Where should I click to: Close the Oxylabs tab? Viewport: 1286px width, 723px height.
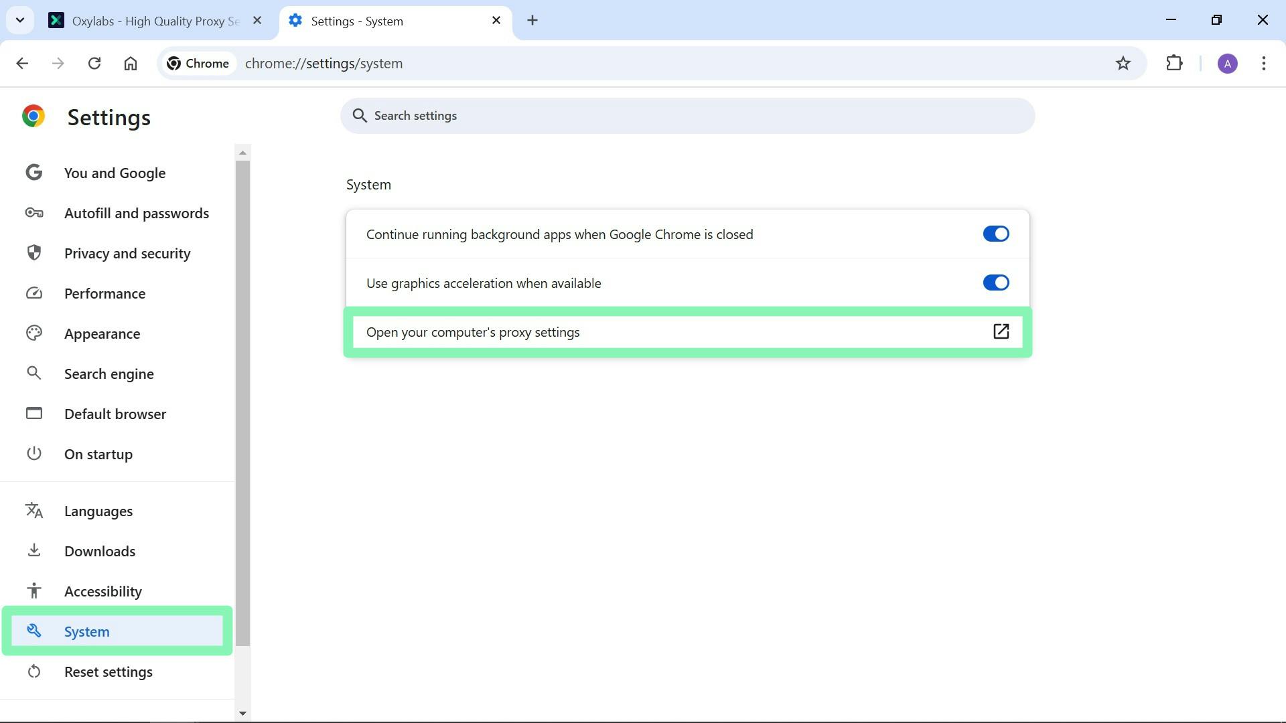click(x=257, y=21)
